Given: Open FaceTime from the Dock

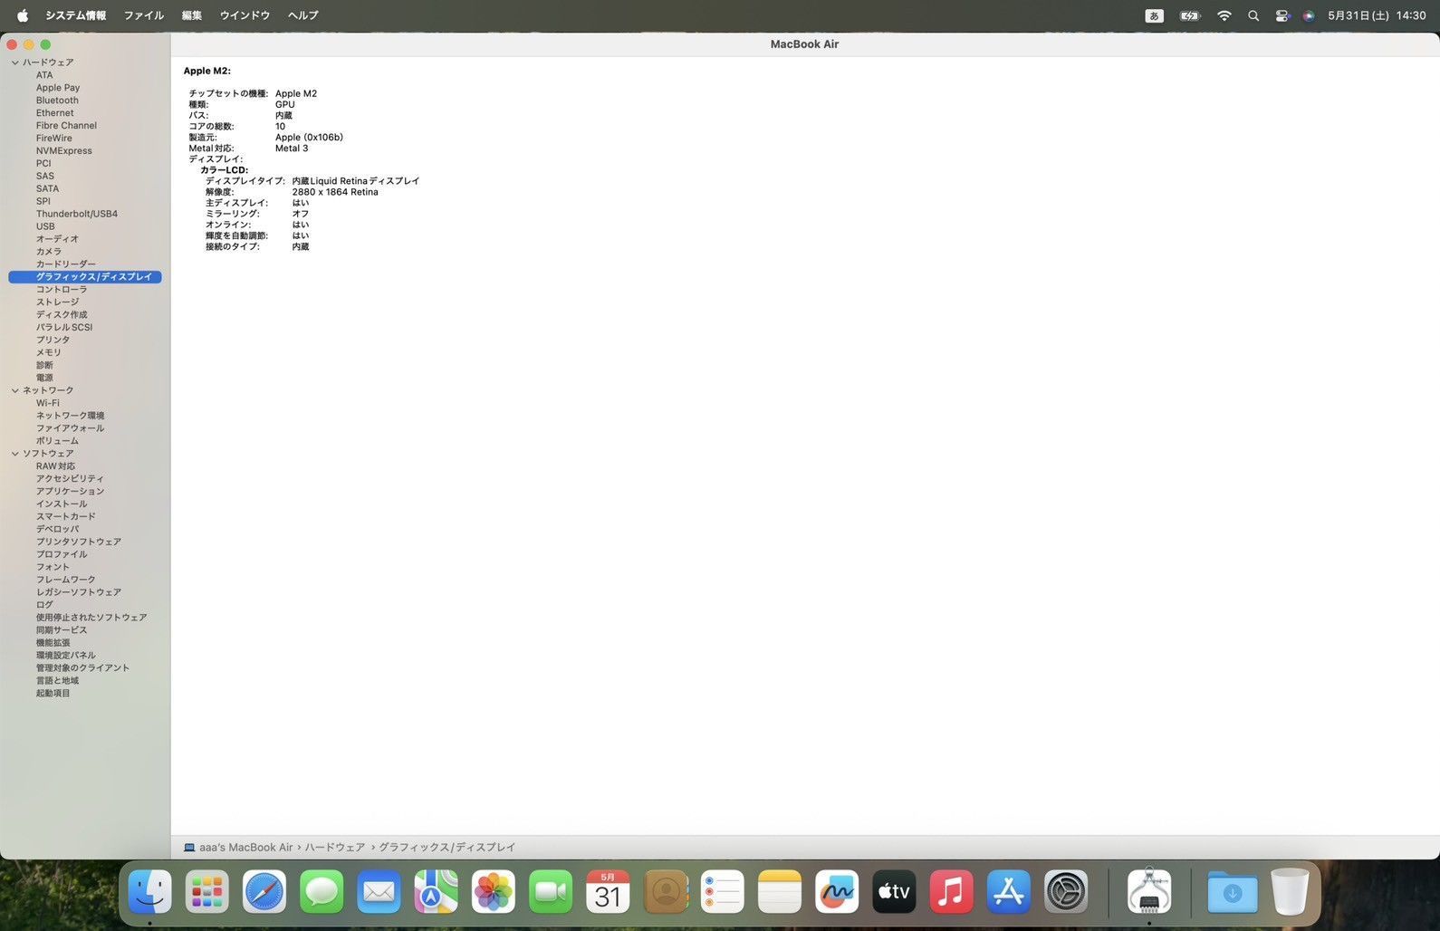Looking at the screenshot, I should pyautogui.click(x=551, y=892).
